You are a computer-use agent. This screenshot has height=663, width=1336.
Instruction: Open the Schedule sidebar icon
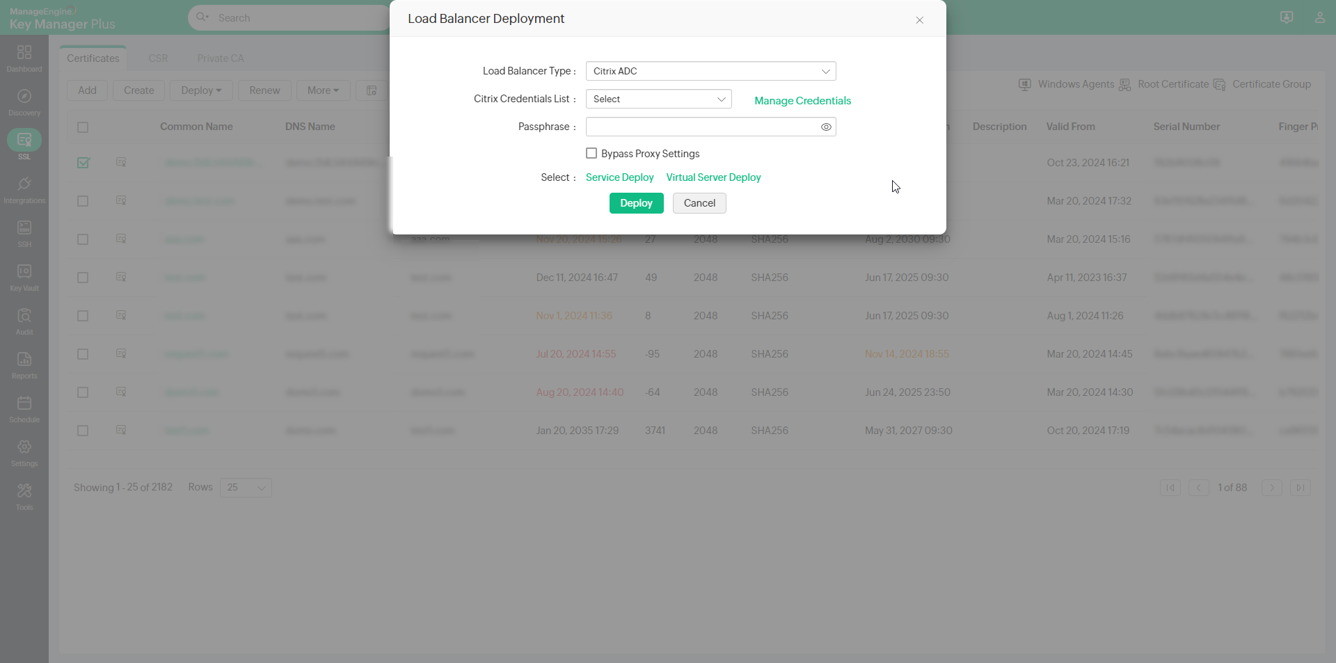pyautogui.click(x=24, y=403)
